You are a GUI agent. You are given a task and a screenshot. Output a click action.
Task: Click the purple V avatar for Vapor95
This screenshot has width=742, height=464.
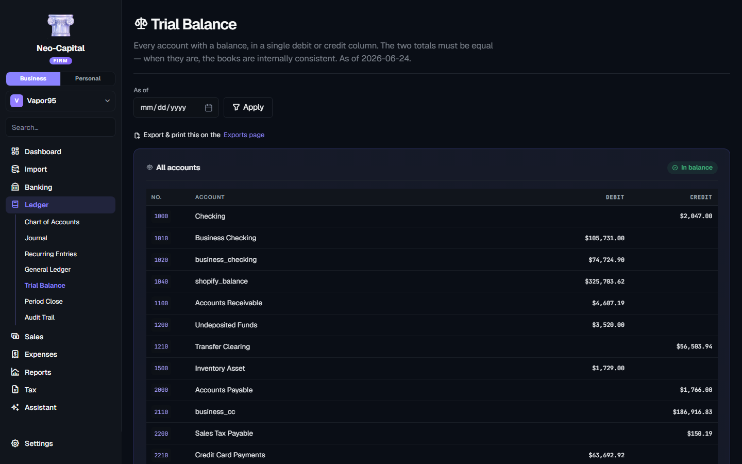tap(16, 101)
